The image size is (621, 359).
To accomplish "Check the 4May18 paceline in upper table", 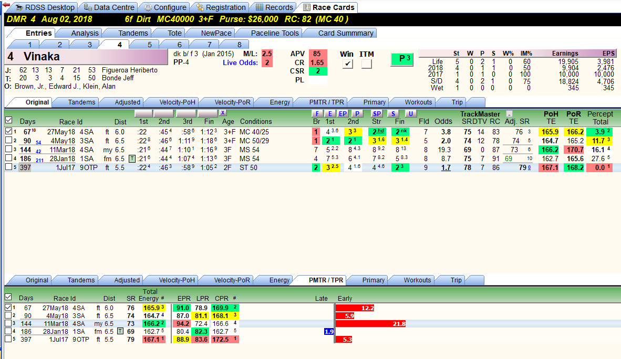I will click(9, 140).
